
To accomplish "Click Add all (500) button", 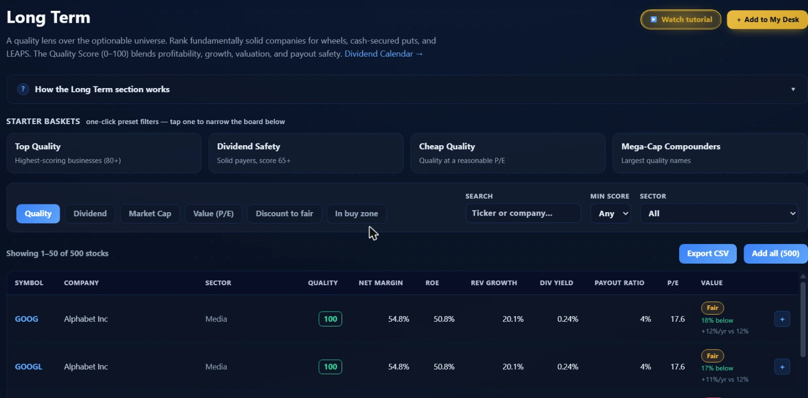I will coord(776,253).
